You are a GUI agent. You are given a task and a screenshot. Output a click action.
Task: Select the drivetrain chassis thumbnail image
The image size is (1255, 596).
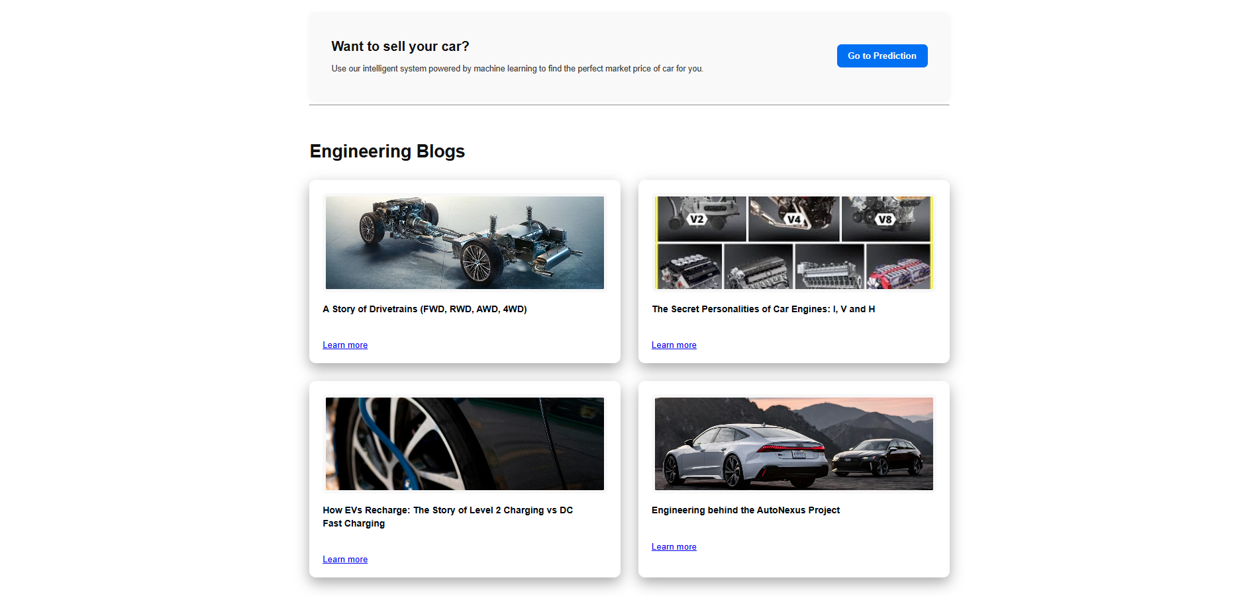click(x=464, y=243)
